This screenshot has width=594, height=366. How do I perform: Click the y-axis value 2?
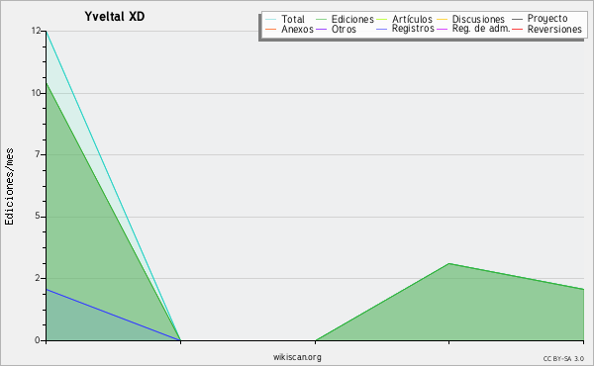pyautogui.click(x=38, y=278)
